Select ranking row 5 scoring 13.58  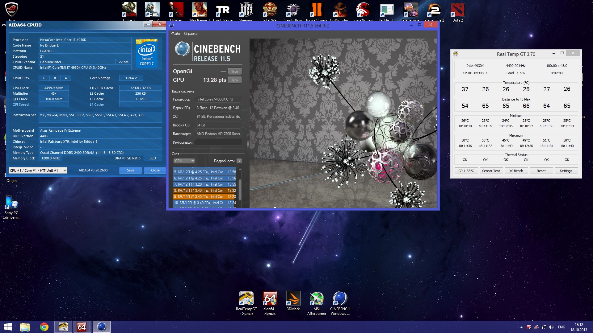point(205,172)
